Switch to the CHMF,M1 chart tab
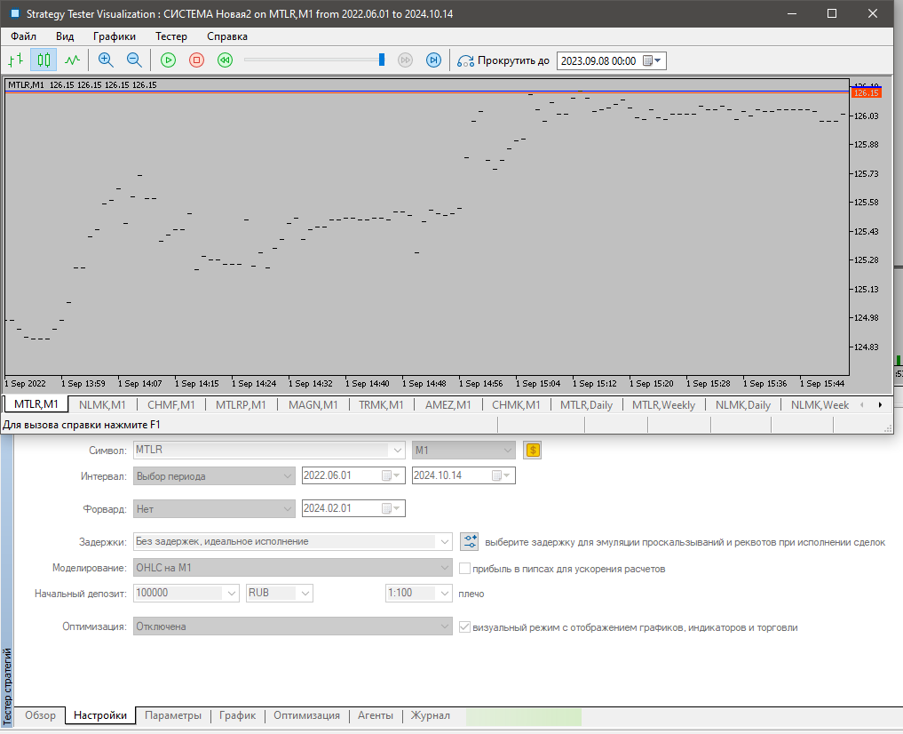The width and height of the screenshot is (903, 734). (171, 405)
